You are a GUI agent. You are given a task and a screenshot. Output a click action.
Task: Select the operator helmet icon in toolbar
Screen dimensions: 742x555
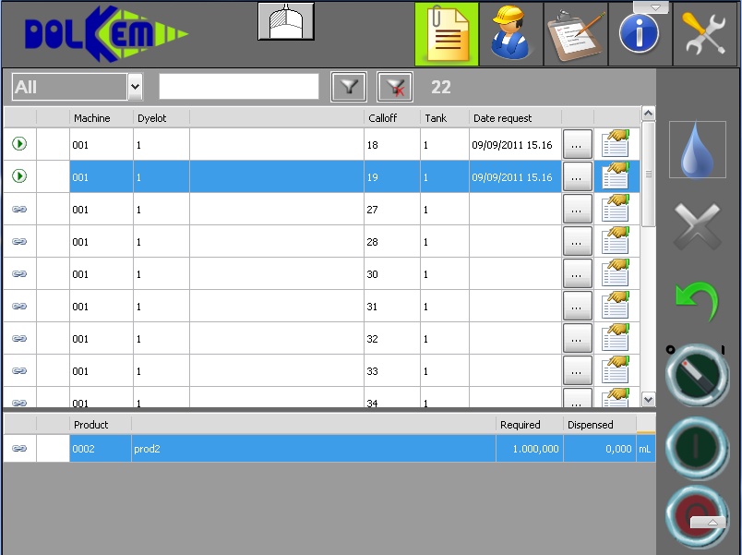(x=511, y=34)
